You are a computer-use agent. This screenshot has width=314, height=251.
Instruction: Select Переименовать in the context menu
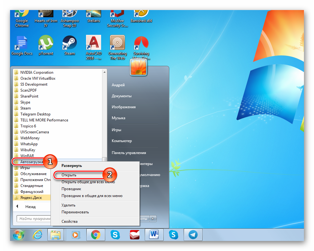click(x=75, y=212)
